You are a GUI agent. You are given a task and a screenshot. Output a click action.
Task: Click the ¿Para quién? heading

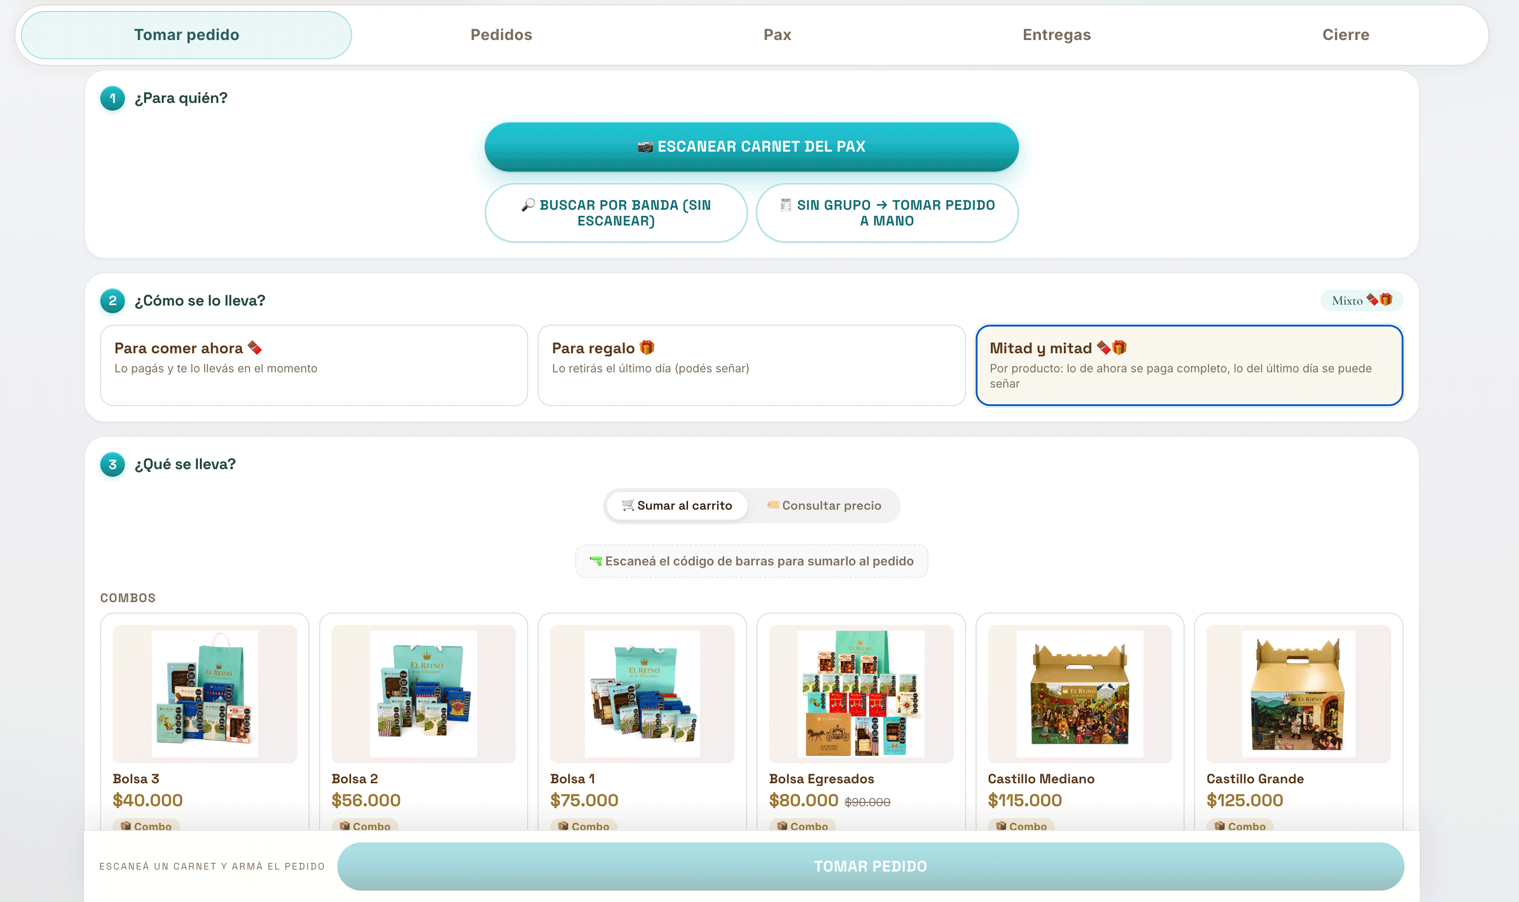coord(181,99)
